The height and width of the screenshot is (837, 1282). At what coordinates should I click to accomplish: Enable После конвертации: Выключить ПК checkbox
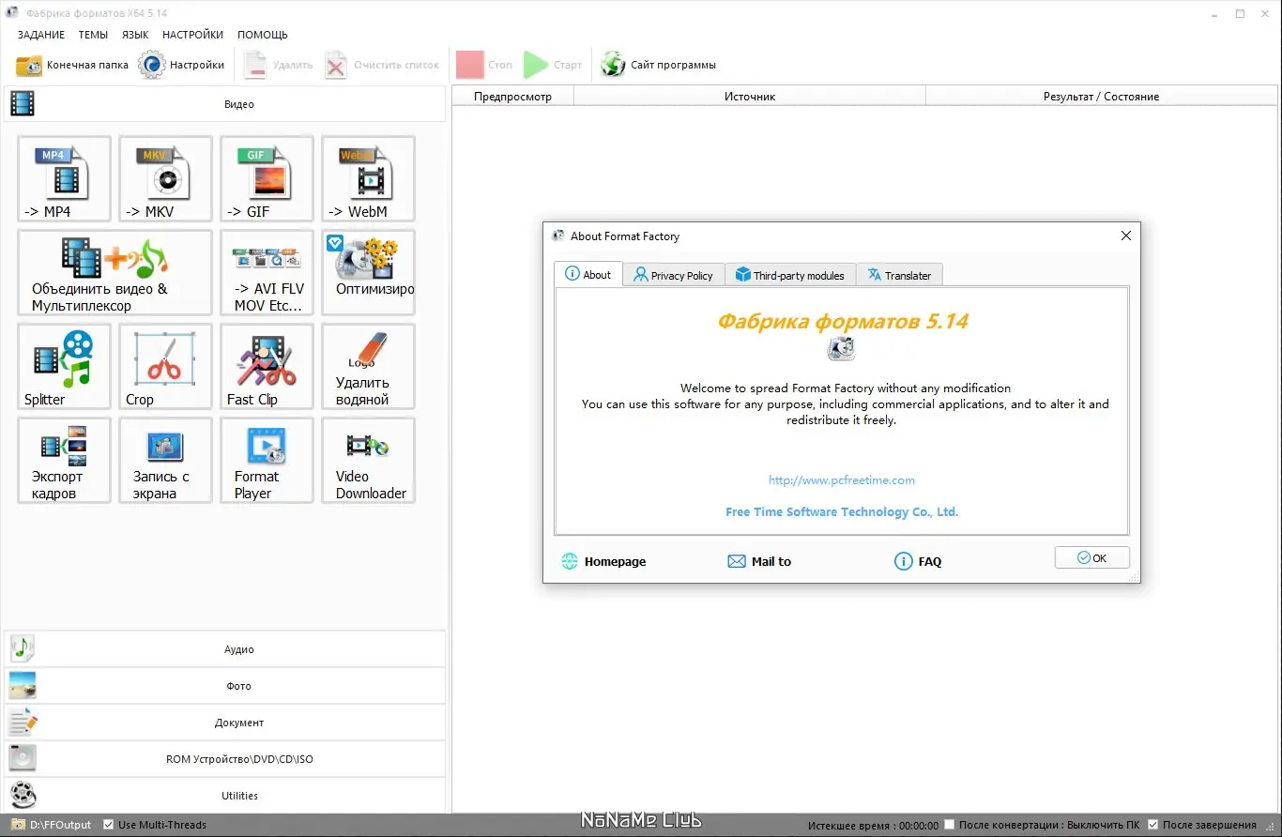pos(950,825)
